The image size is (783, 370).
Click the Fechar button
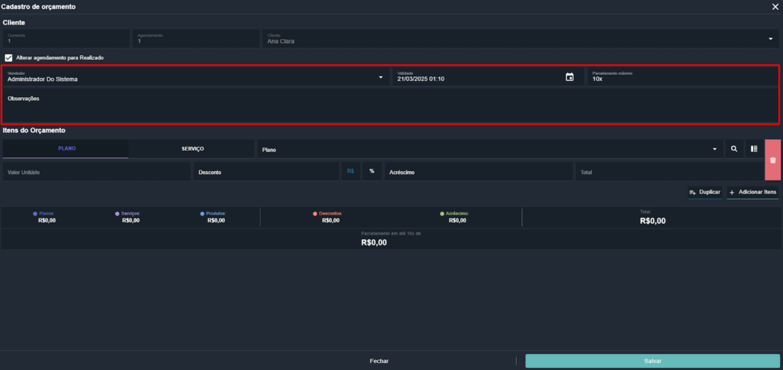coord(379,361)
